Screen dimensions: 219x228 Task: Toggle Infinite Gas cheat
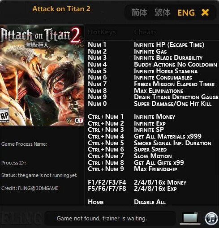click(x=150, y=51)
